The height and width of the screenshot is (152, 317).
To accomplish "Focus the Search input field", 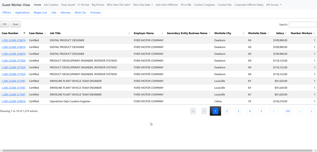I will click(303, 24).
